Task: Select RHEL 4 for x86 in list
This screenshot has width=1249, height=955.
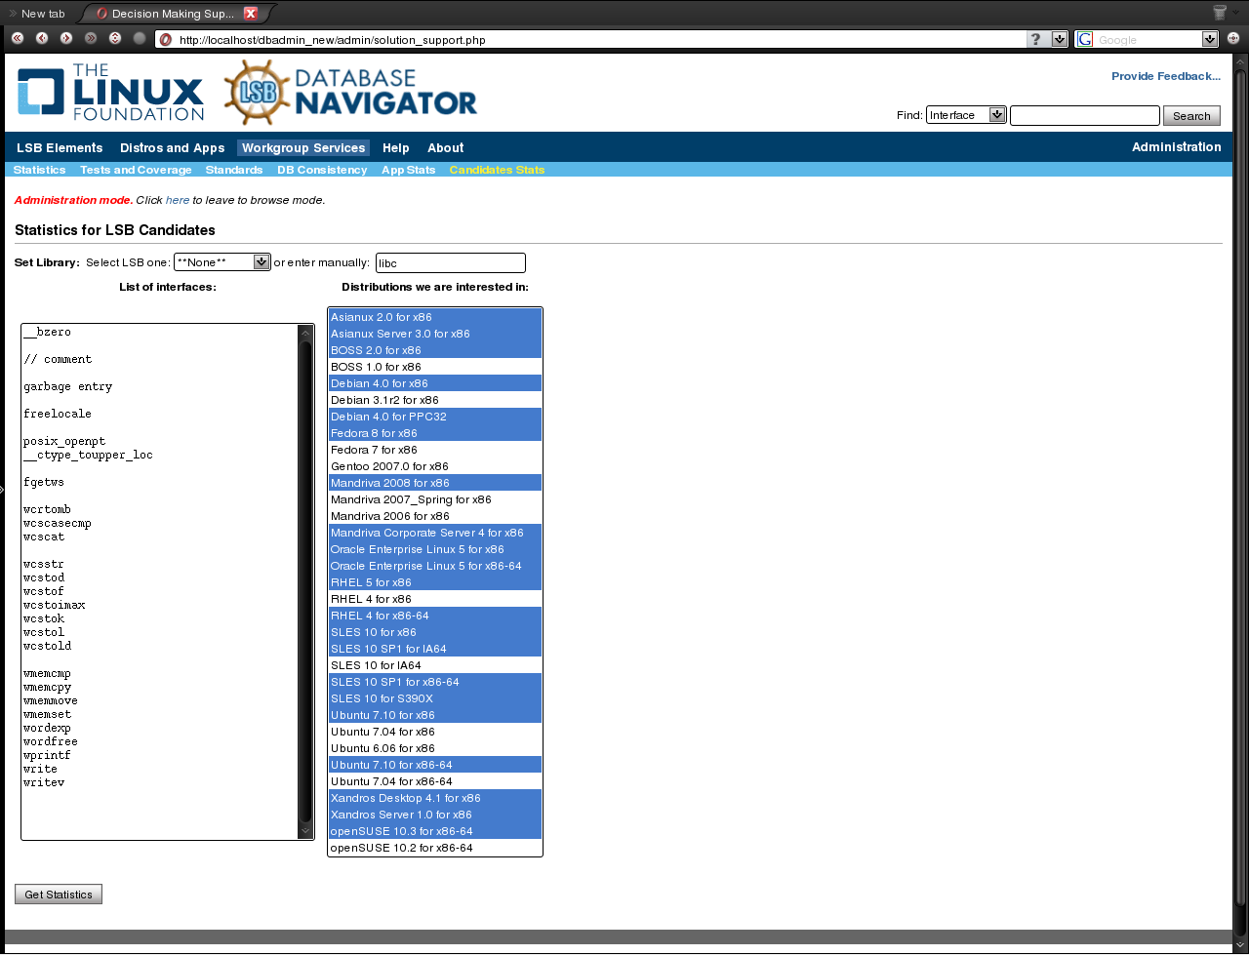Action: tap(435, 599)
